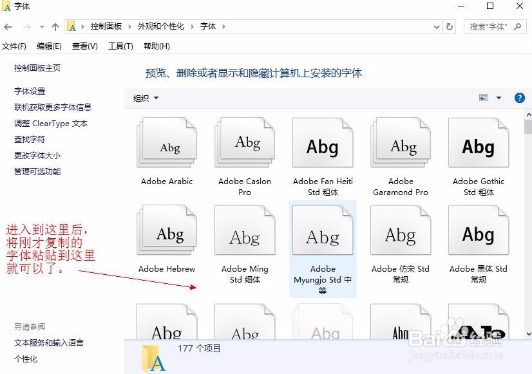Screen dimensions: 532x374
Task: Click scrollbar up arrow in font list
Action: click(529, 115)
